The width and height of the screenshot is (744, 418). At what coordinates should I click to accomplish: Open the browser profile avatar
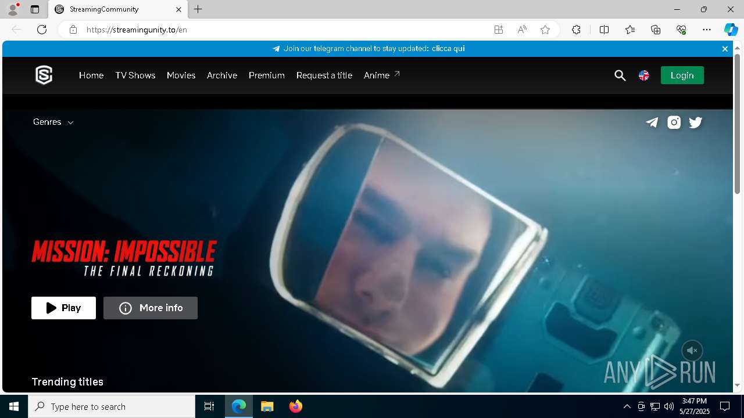[x=13, y=9]
